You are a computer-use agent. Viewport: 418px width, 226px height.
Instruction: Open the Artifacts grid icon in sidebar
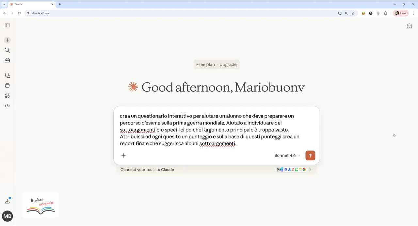(x=7, y=96)
